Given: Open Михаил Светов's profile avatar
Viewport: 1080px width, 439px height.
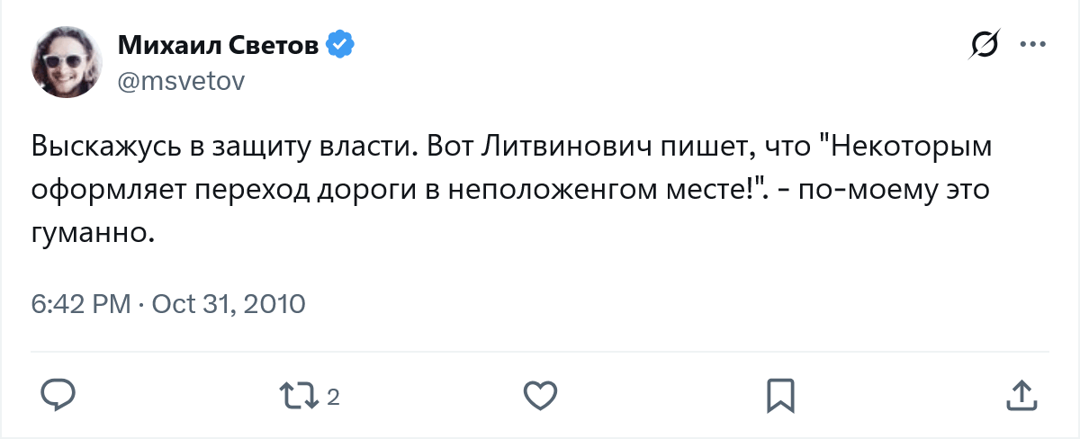Looking at the screenshot, I should point(66,62).
